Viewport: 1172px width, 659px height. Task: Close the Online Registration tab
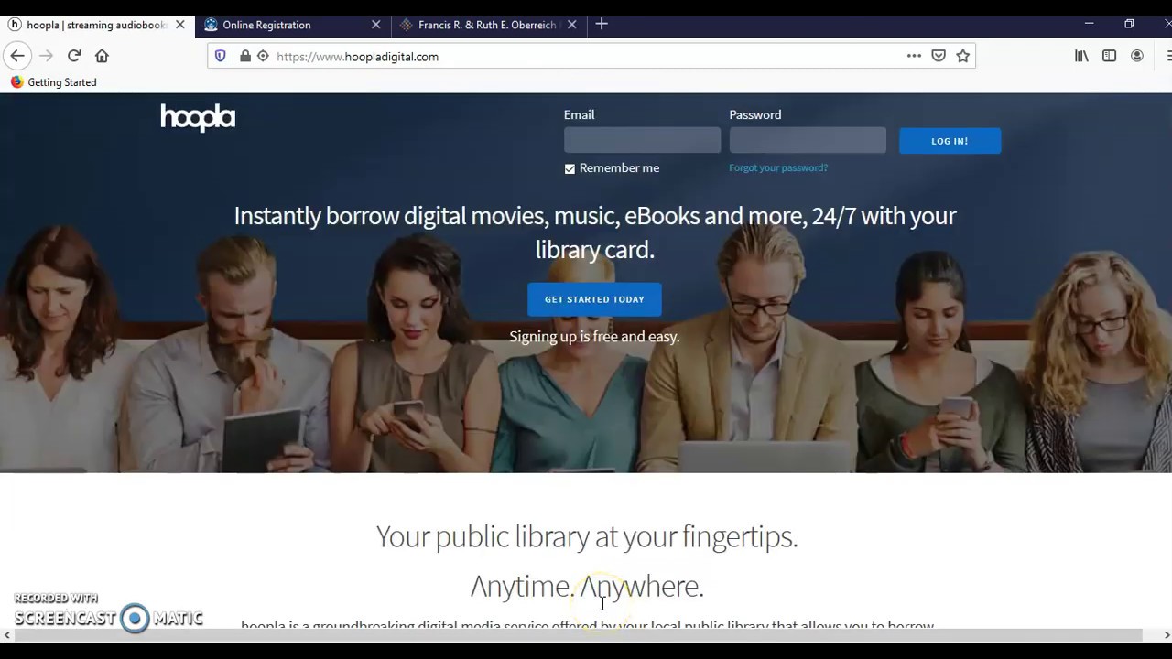(376, 25)
